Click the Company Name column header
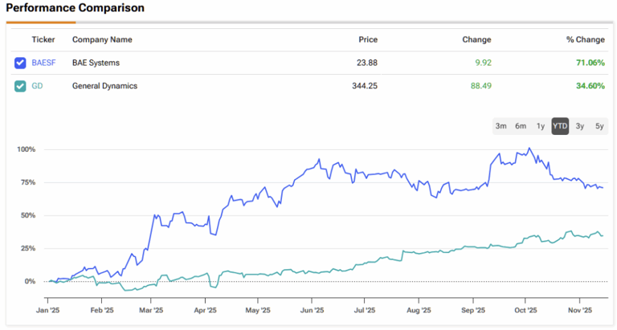 tap(102, 39)
